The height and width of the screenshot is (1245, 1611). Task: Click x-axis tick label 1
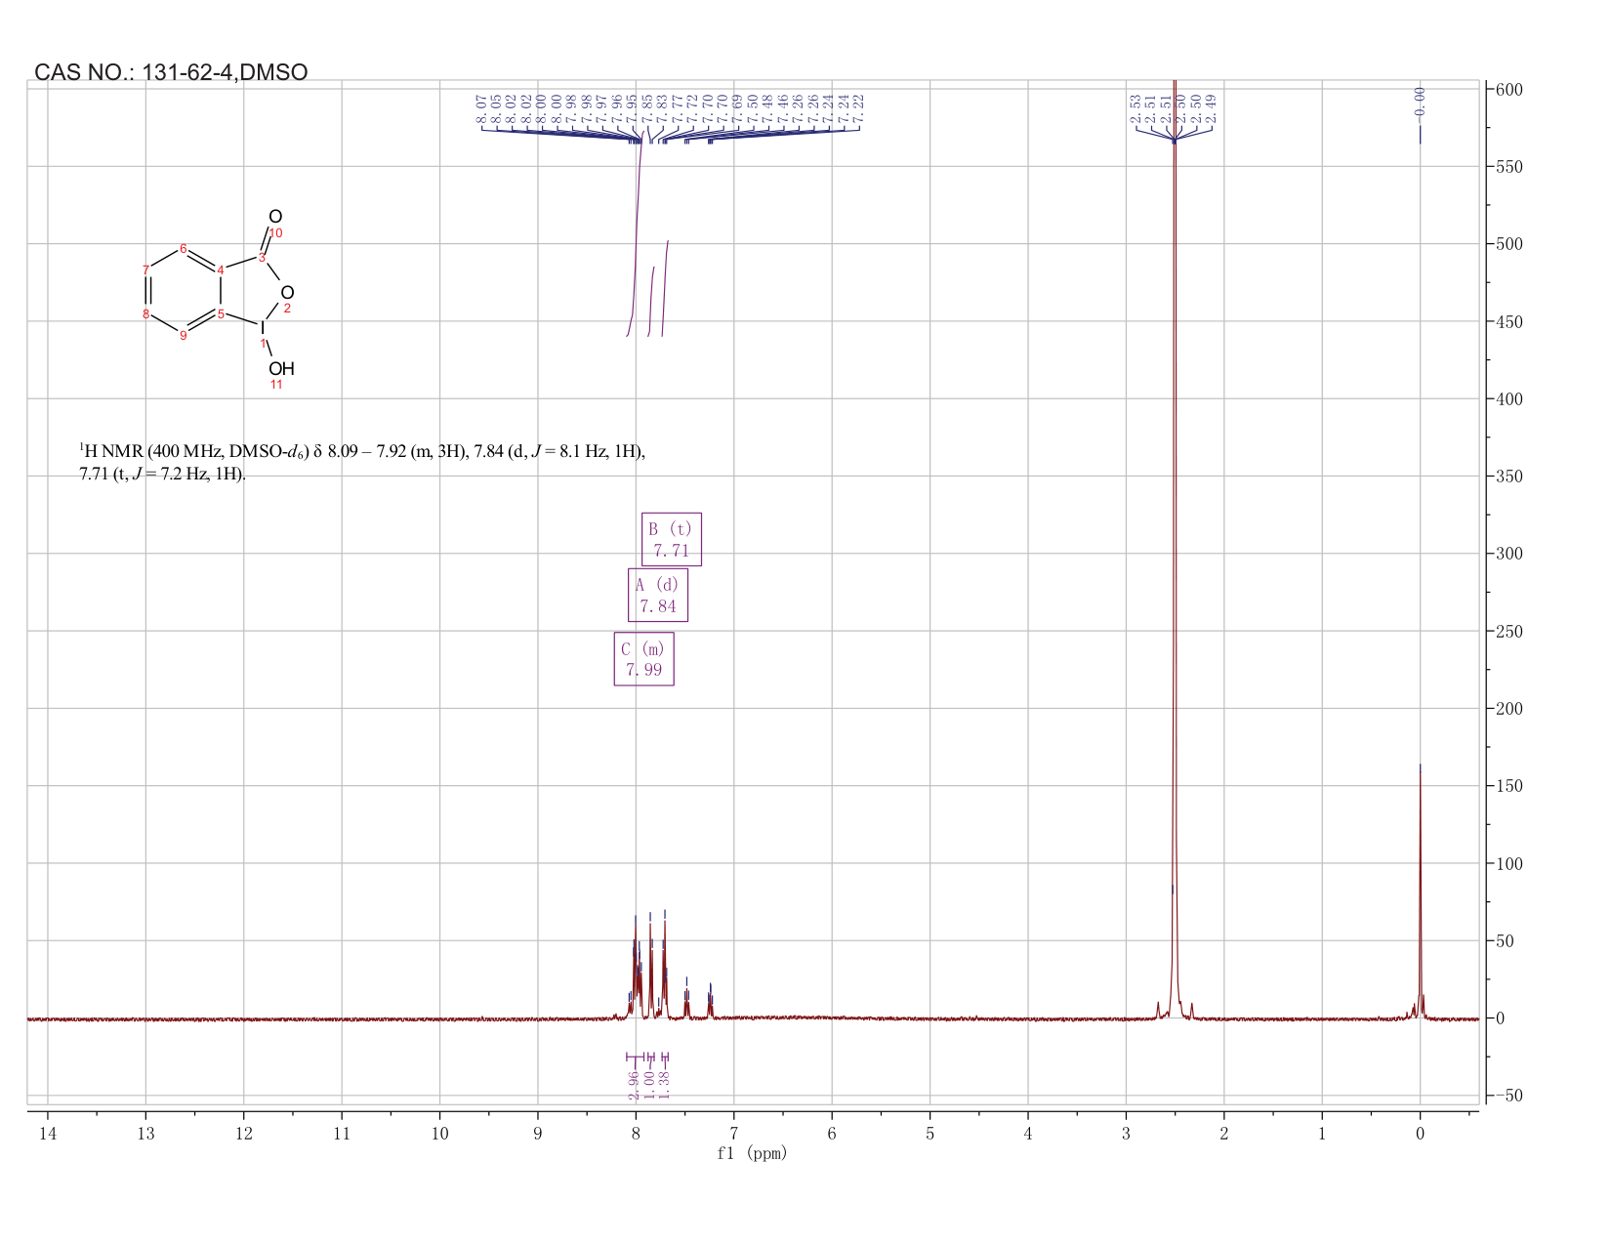tap(1322, 1134)
